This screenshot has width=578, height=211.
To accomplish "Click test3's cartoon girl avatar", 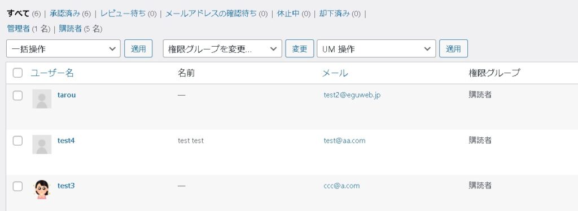I will pyautogui.click(x=42, y=190).
